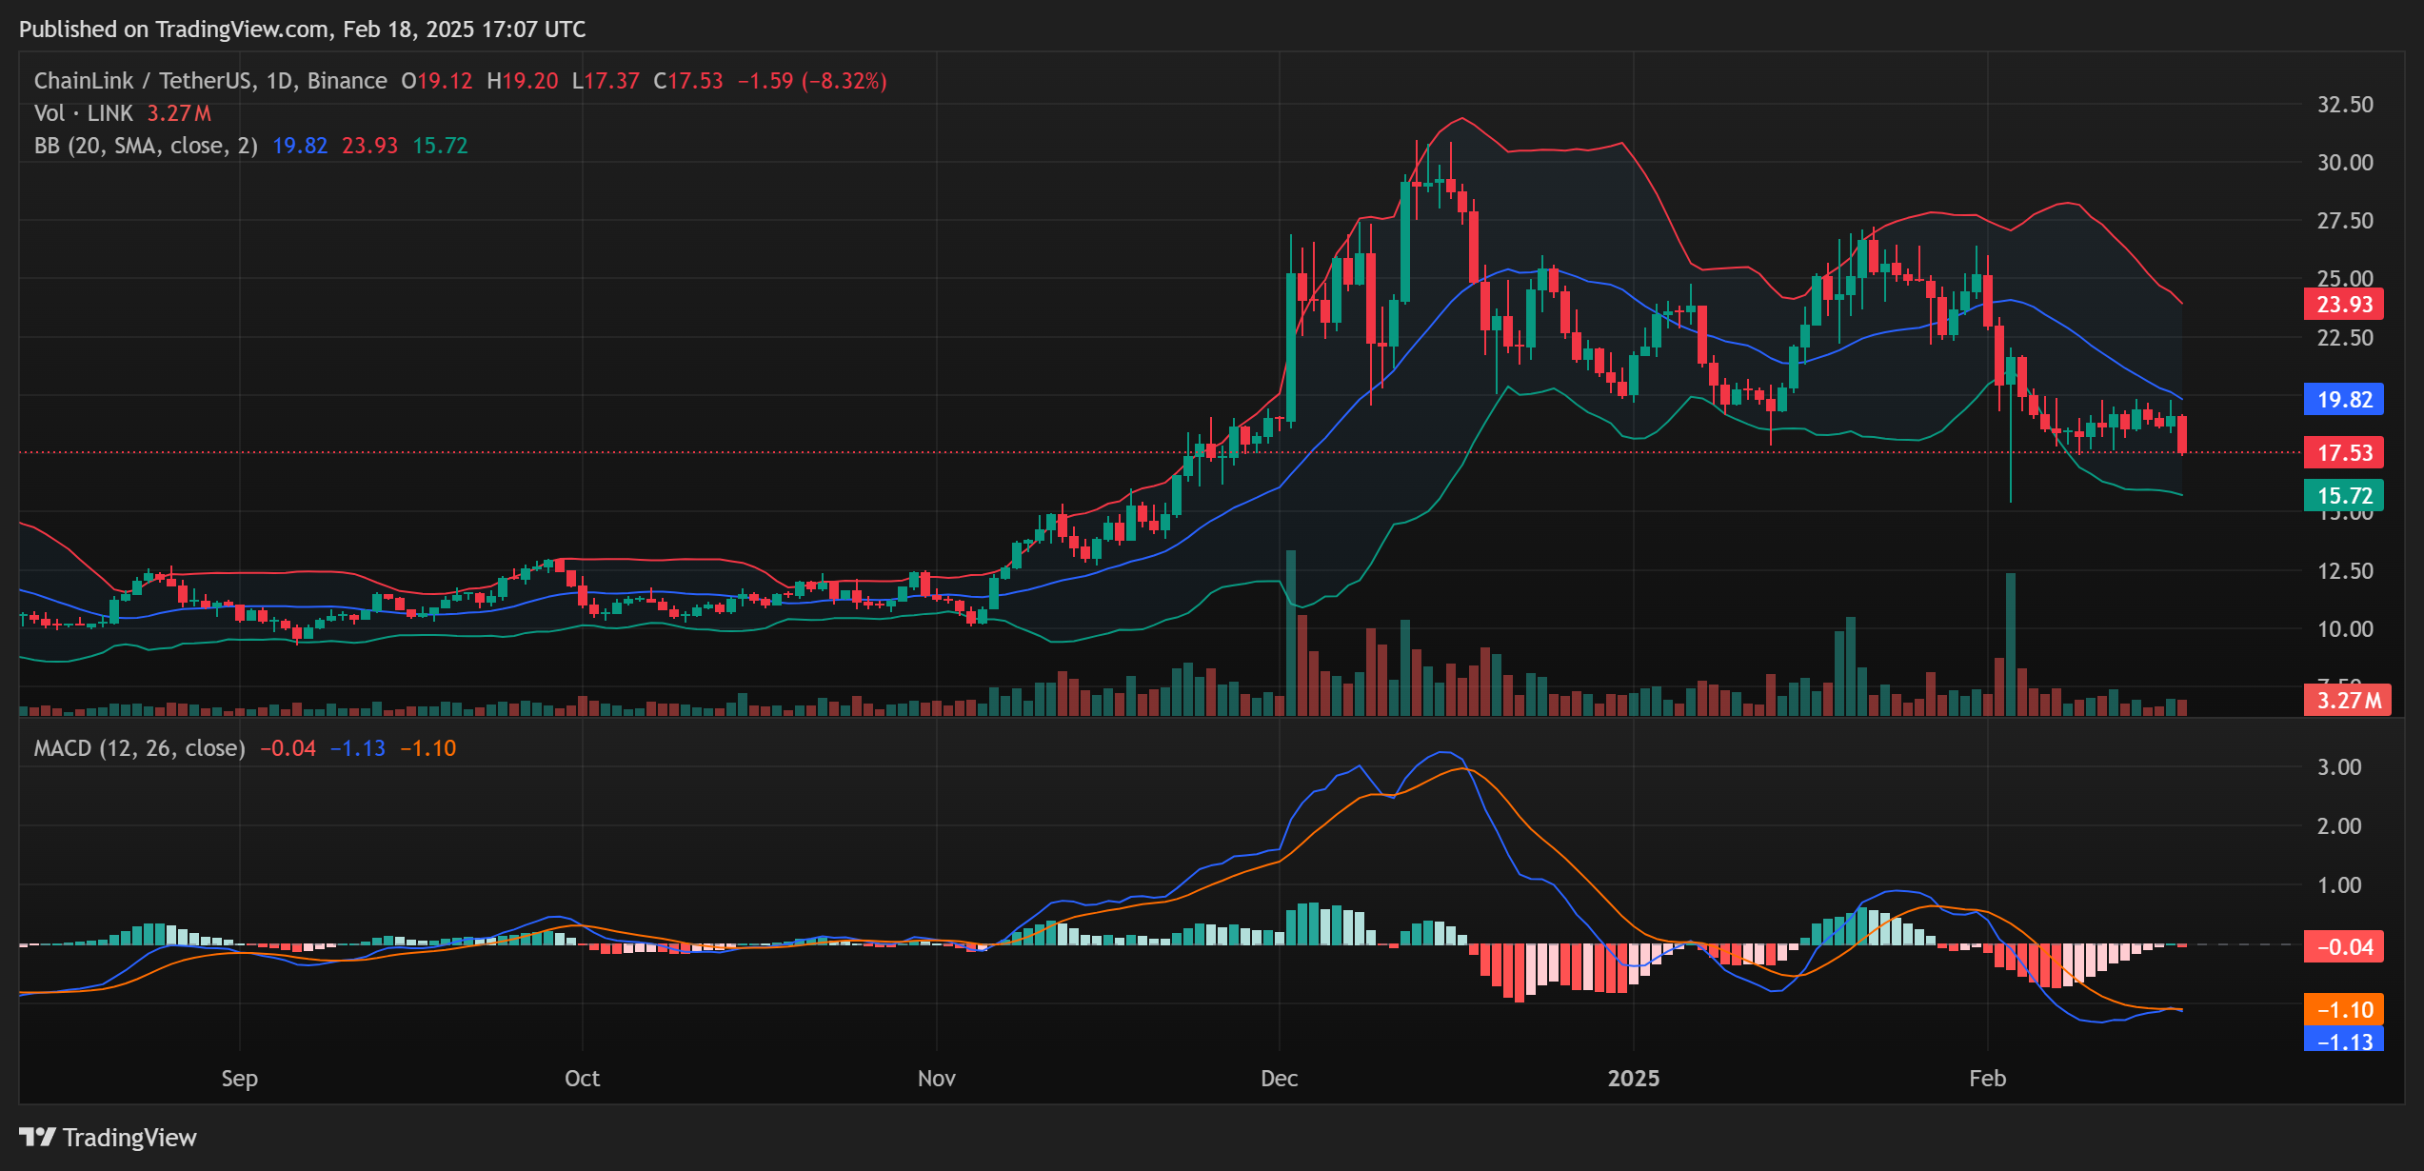
Task: Select the red 17.53 last price tag
Action: [2345, 453]
